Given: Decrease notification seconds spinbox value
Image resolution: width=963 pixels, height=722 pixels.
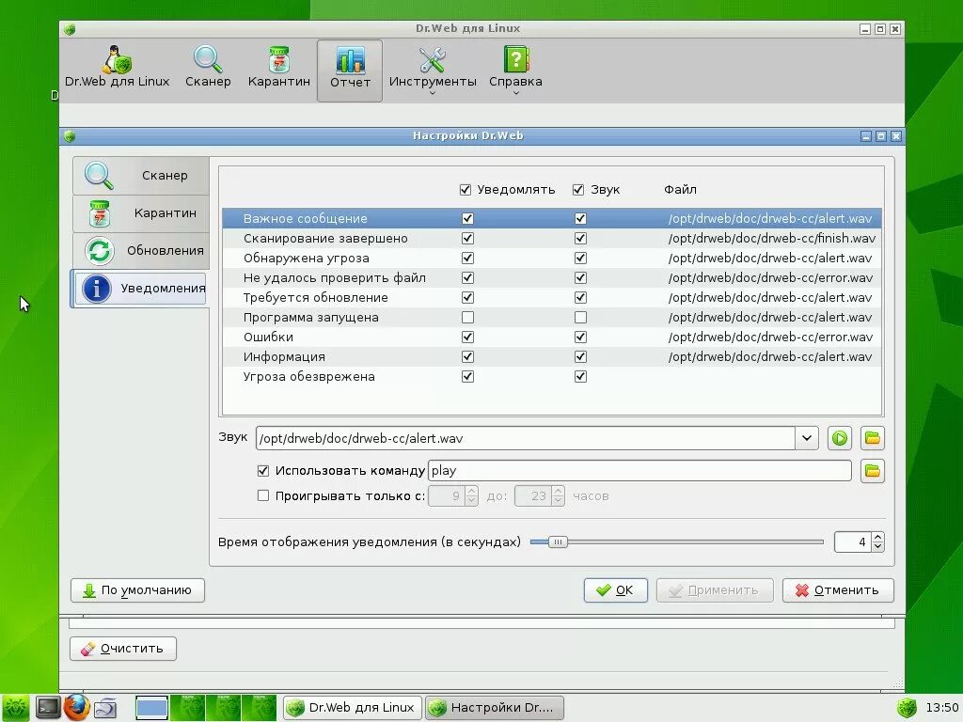Looking at the screenshot, I should coord(878,547).
